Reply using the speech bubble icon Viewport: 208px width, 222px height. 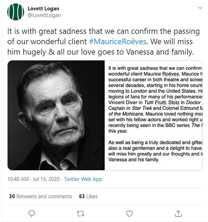point(31,213)
